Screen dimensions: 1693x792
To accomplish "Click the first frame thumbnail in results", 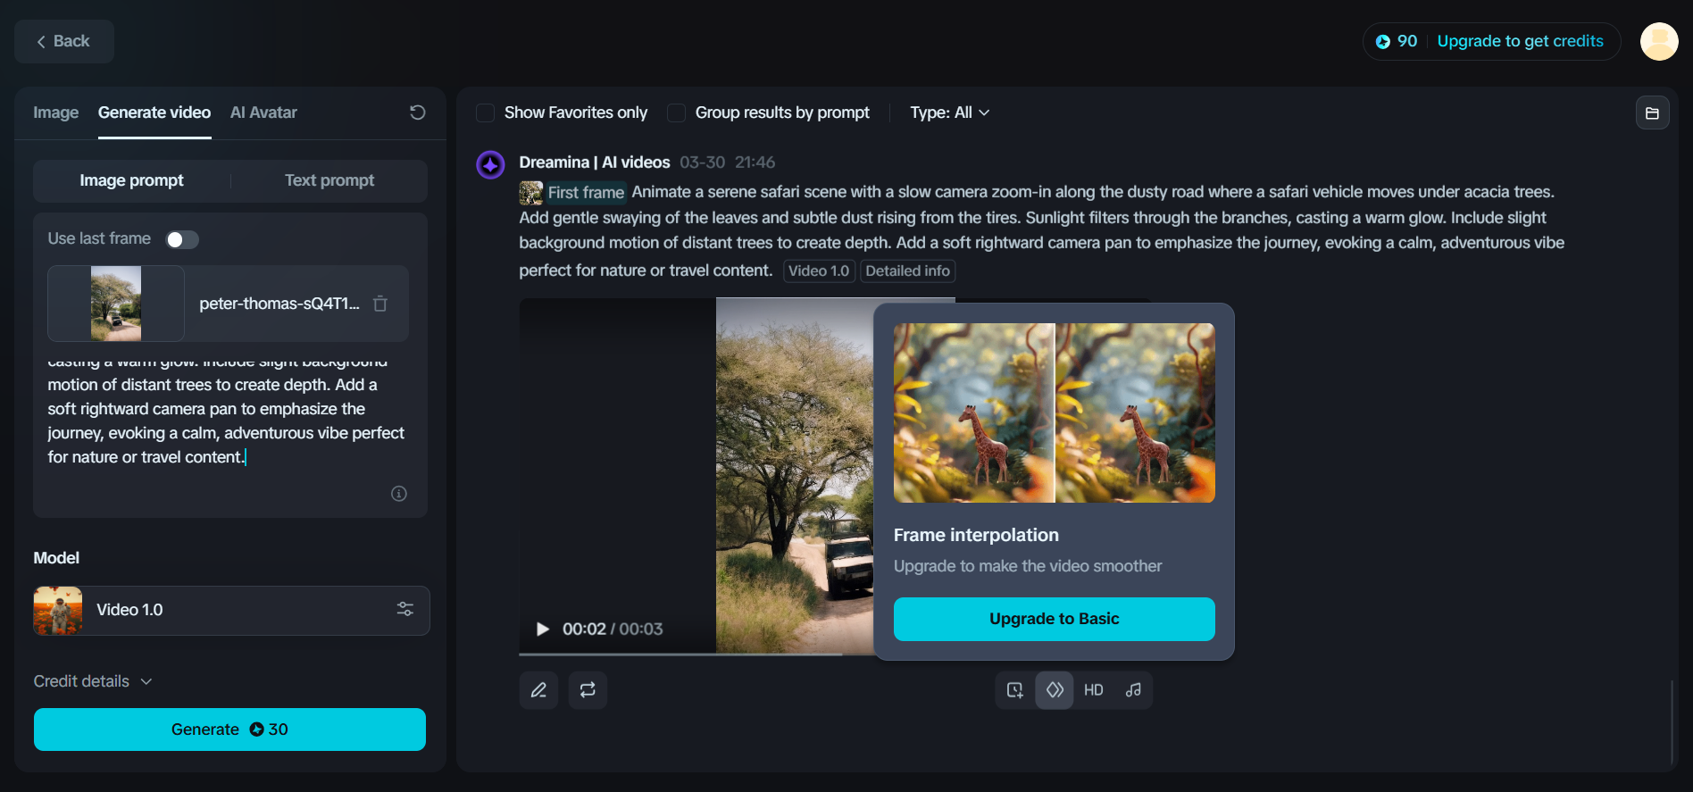I will click(x=531, y=193).
